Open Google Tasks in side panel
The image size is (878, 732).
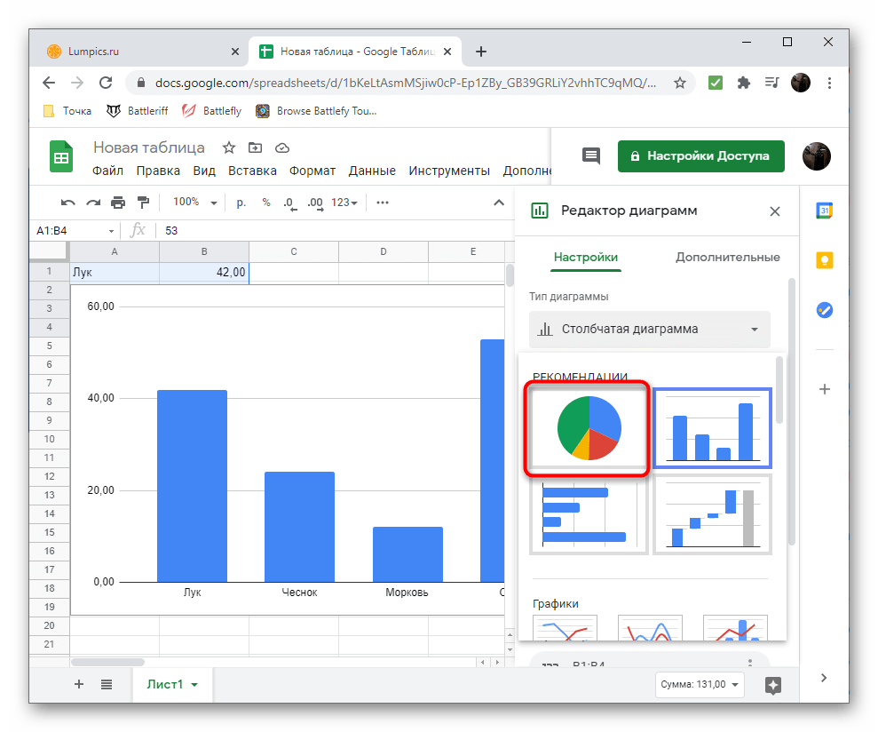point(825,310)
